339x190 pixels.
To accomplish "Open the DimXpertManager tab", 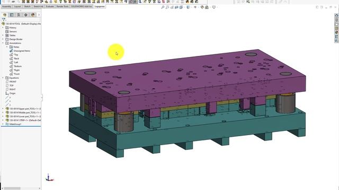I will point(26,15).
